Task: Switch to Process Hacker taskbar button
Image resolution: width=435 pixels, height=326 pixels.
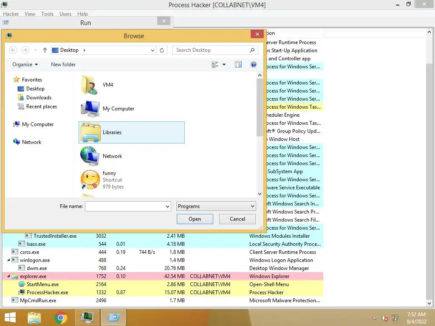Action: point(87,318)
